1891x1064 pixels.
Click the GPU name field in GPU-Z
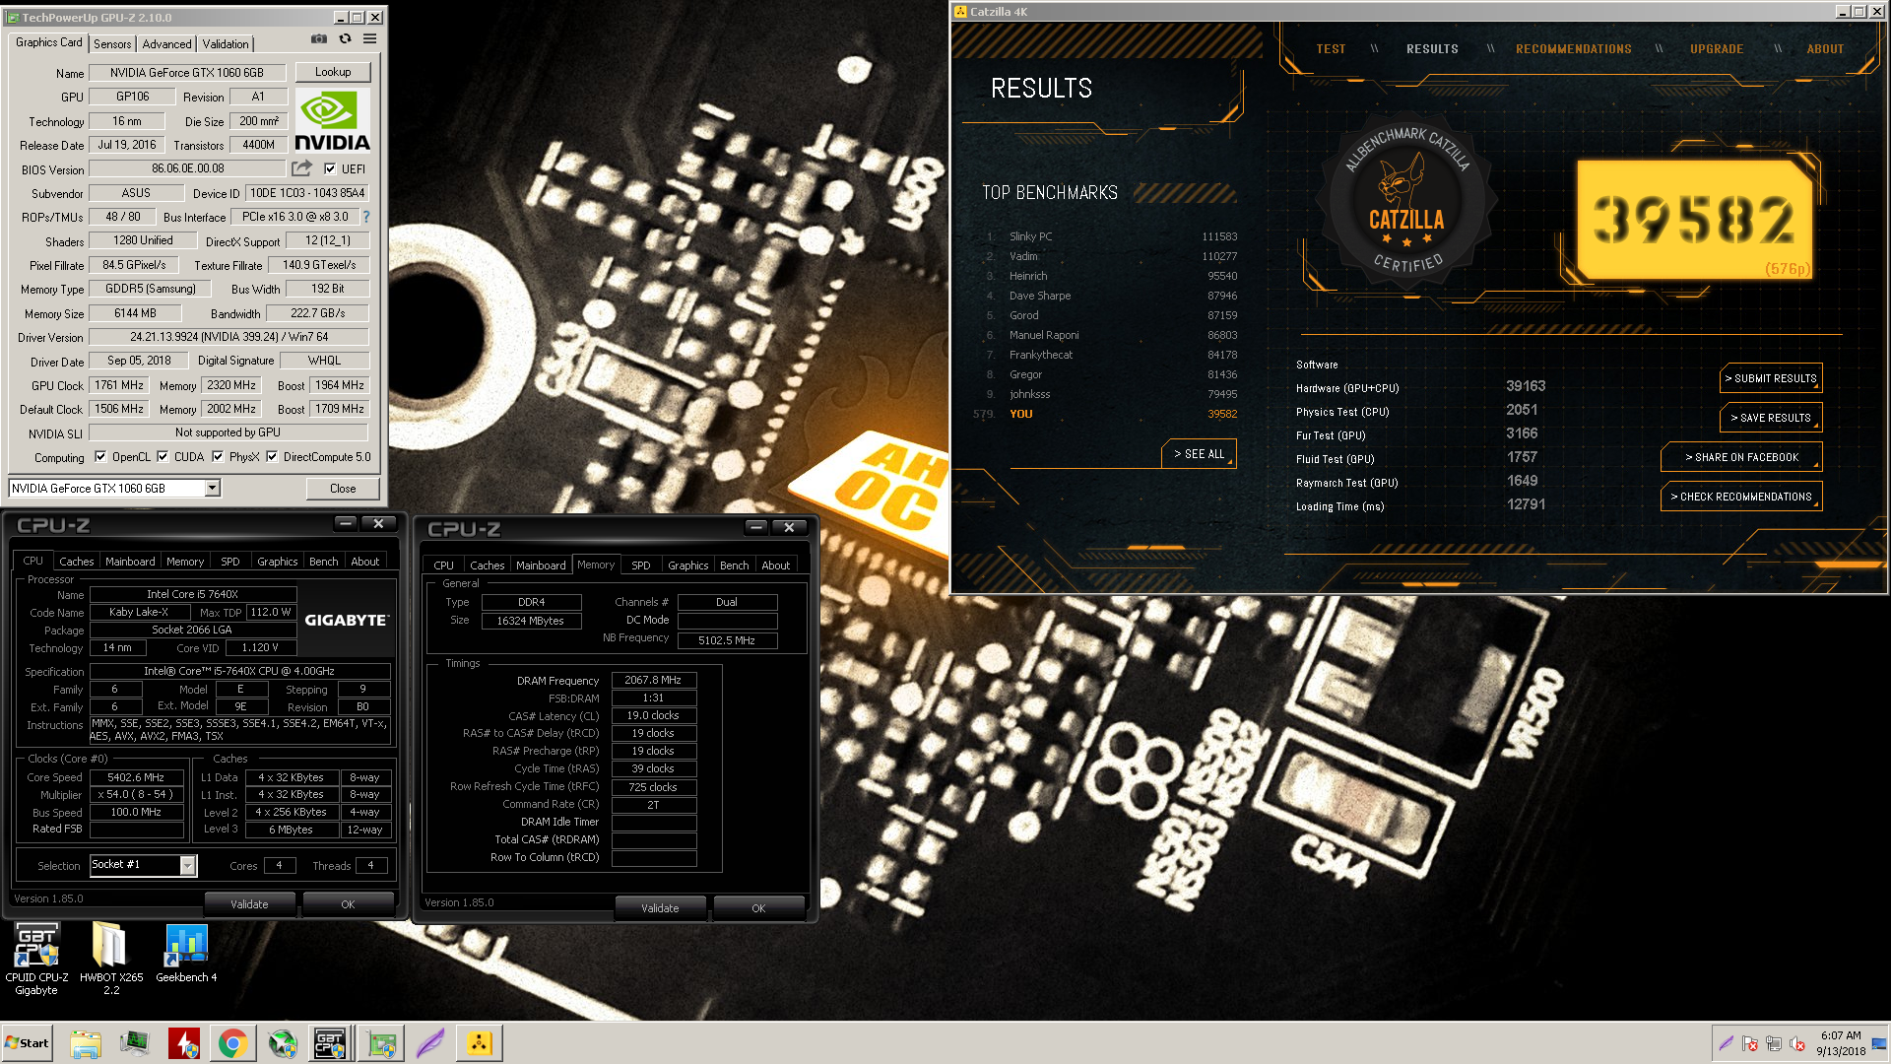click(187, 73)
